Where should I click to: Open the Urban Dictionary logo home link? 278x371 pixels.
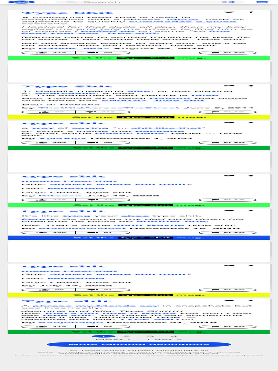pyautogui.click(x=21, y=2)
